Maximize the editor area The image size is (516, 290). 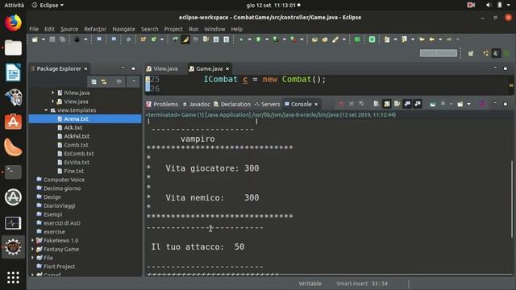click(506, 68)
